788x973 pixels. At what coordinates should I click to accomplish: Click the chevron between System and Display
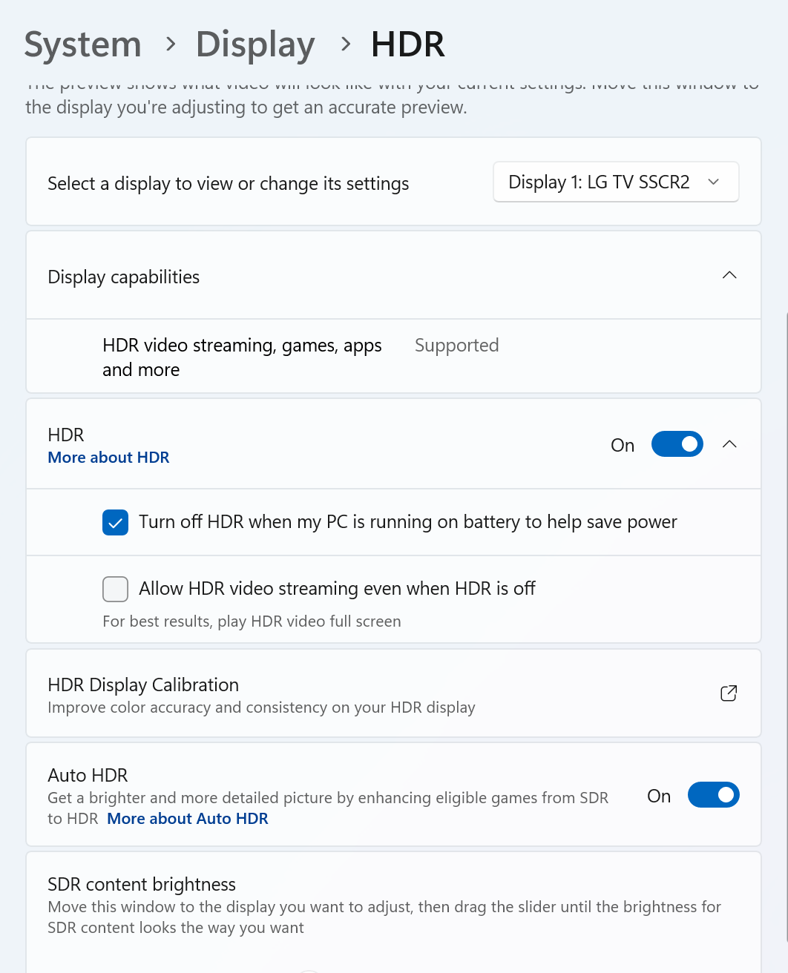[x=171, y=44]
